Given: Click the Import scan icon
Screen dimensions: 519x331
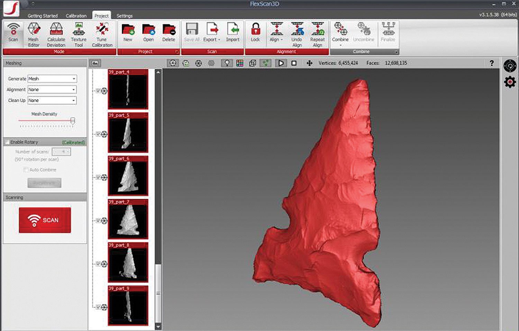Looking at the screenshot, I should coord(233,34).
